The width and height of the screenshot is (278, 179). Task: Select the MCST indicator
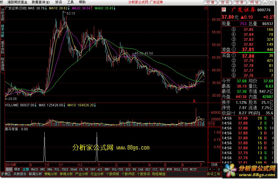coord(193,169)
